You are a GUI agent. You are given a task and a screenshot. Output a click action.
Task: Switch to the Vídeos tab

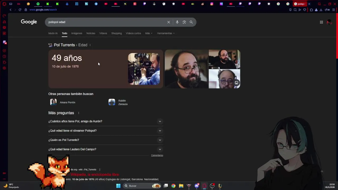coord(103,33)
